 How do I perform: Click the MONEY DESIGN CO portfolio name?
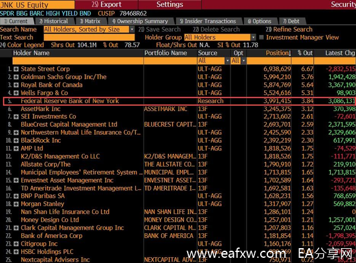coord(170,220)
